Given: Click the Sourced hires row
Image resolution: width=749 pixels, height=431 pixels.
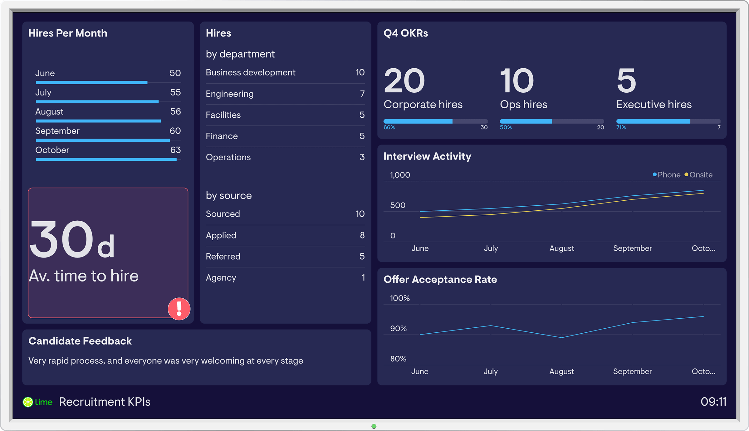Looking at the screenshot, I should click(x=285, y=214).
